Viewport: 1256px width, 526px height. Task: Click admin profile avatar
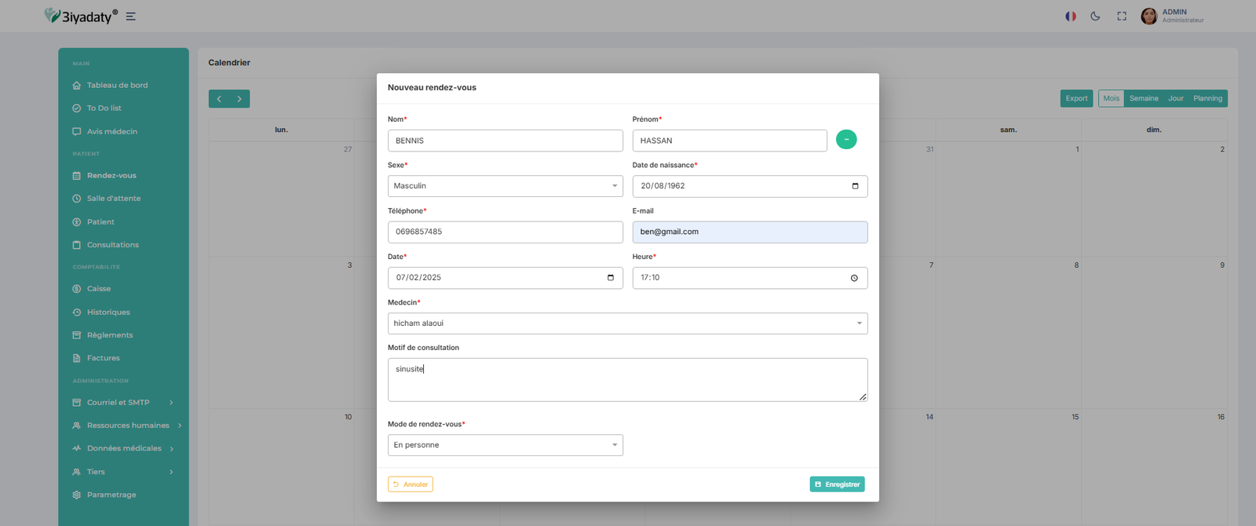[1148, 16]
